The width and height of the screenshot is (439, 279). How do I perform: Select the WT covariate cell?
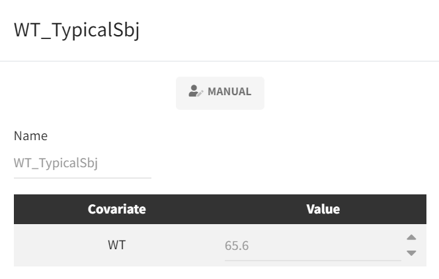[x=117, y=245]
